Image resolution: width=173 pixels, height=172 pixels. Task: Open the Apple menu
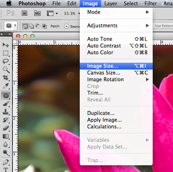tap(9, 3)
